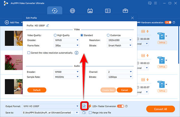Click Settings under the first video's format

click(162, 42)
